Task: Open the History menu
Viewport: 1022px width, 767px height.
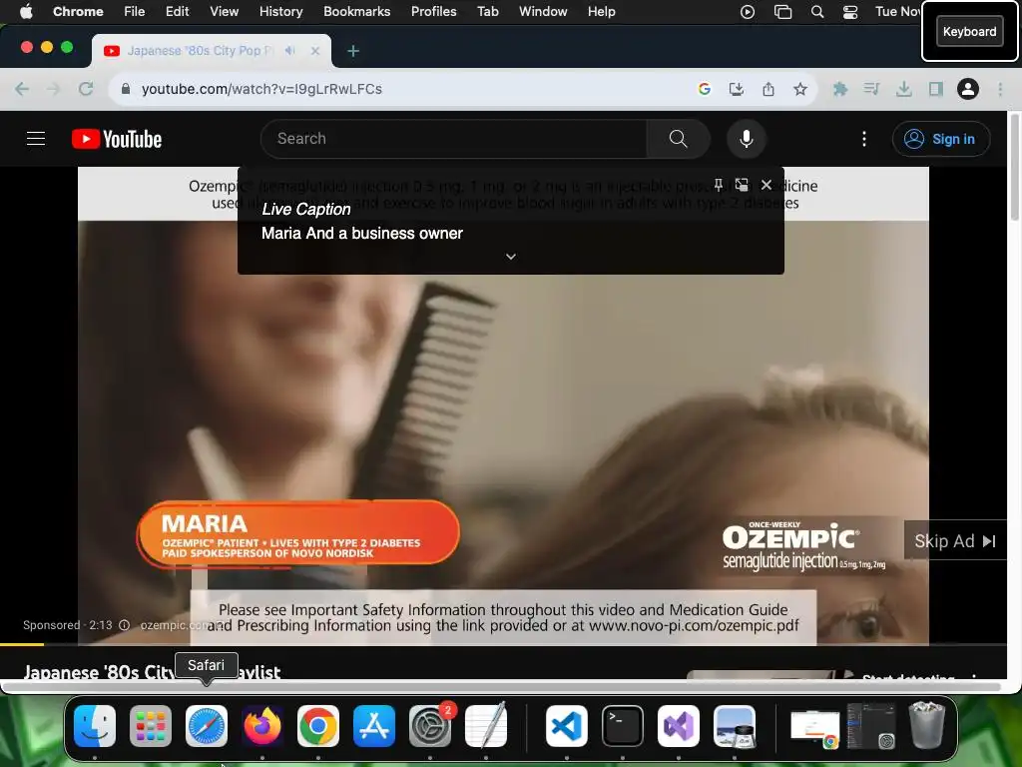Action: [x=280, y=12]
